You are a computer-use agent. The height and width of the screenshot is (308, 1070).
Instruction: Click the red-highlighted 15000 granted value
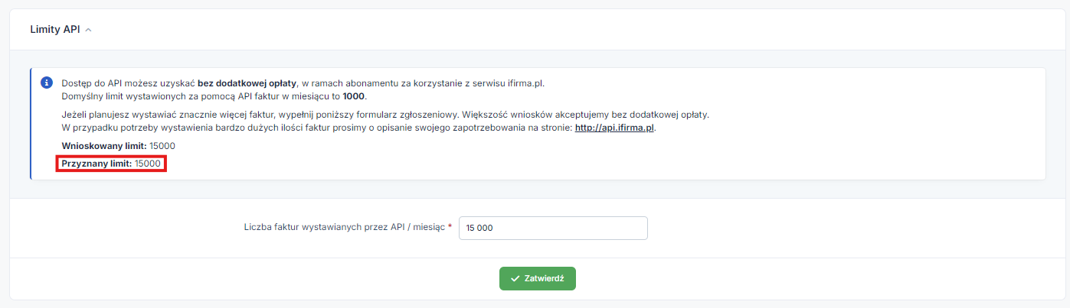[x=148, y=164]
